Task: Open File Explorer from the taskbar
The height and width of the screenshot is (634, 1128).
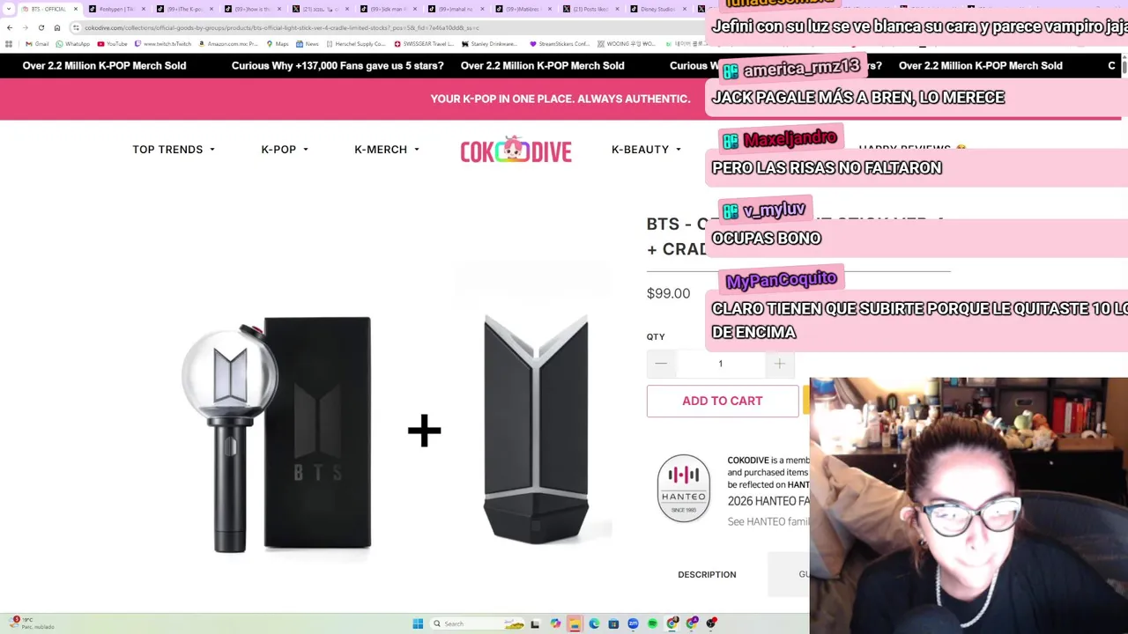Action: tap(575, 623)
